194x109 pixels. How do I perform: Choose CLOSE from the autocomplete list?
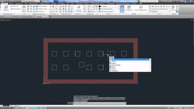[129, 69]
